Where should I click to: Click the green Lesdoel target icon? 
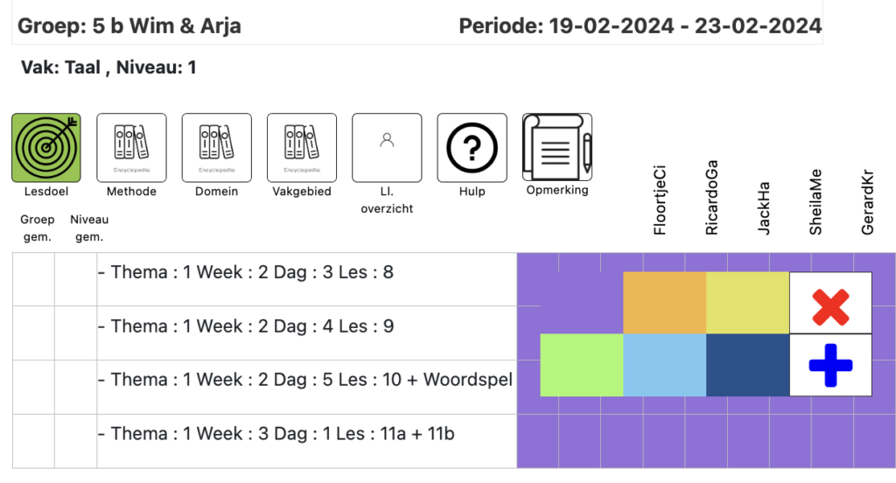tap(46, 147)
